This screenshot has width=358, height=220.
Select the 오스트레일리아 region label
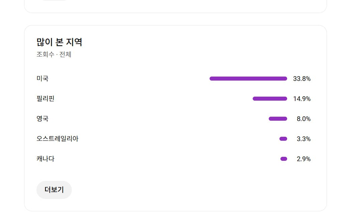57,139
